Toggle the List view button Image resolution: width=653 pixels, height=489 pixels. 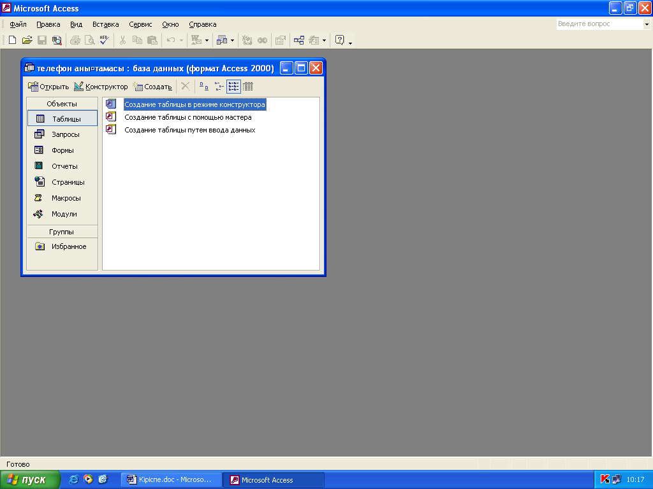(x=233, y=87)
